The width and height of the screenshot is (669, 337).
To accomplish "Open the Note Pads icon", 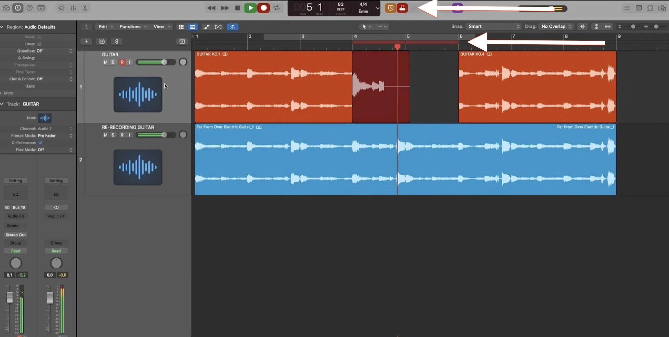I will click(638, 8).
